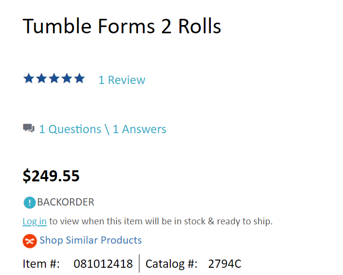Click the BACKORDER status text
Screen dimensions: 343x275
pos(66,202)
